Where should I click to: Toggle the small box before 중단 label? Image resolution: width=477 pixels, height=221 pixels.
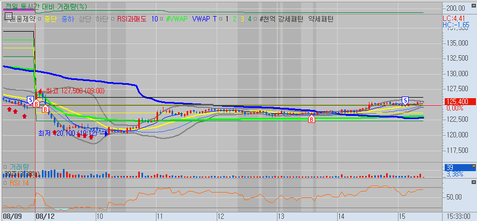coord(40,19)
